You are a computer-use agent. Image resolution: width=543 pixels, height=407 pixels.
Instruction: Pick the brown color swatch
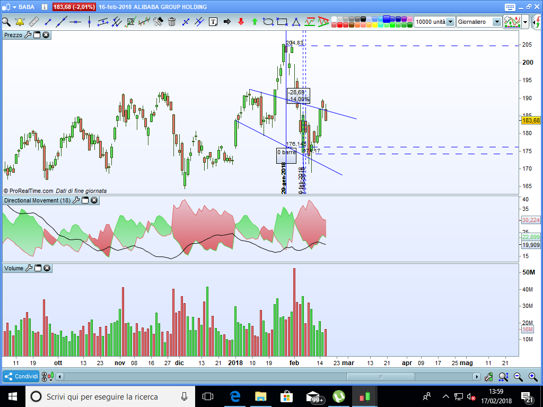(x=352, y=25)
